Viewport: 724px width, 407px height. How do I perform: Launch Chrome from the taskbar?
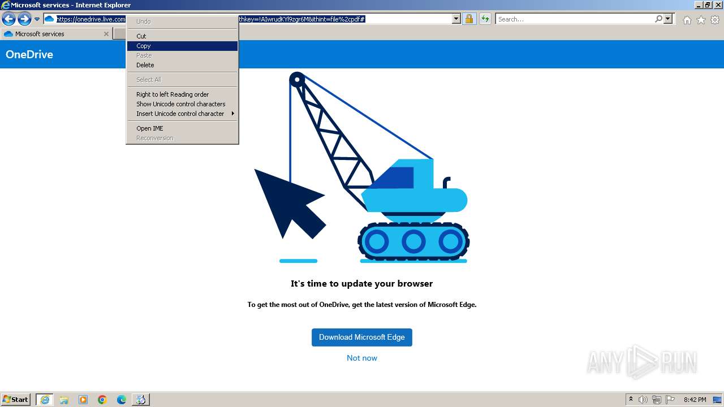pos(102,400)
